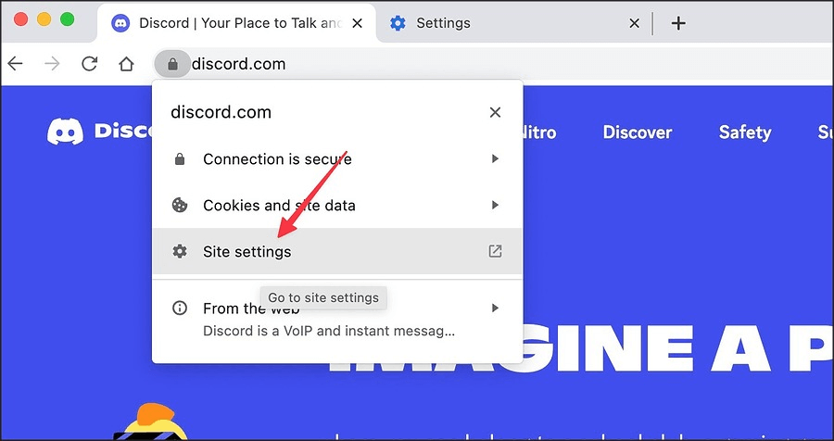
Task: Open the Safety page link
Action: click(x=745, y=132)
